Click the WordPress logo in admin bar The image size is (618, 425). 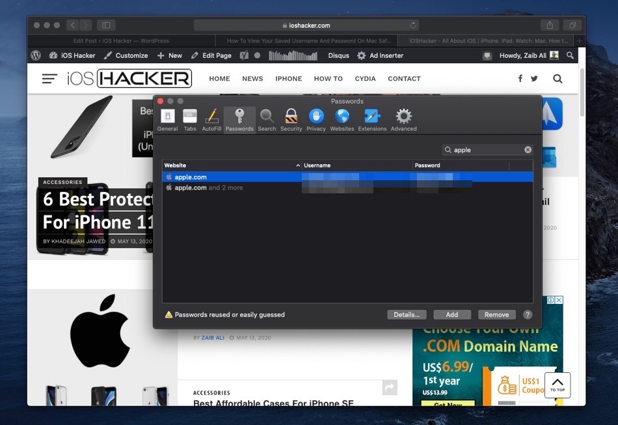pyautogui.click(x=36, y=55)
